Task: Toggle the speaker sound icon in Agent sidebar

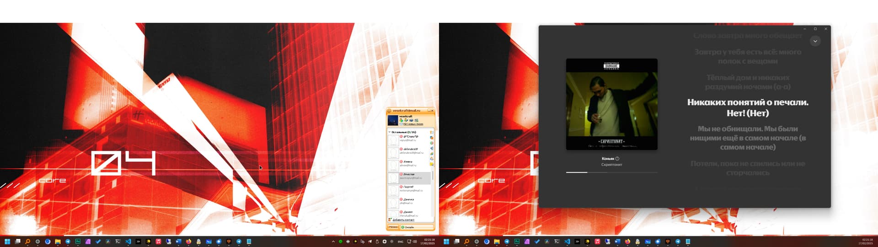Action: [x=432, y=148]
